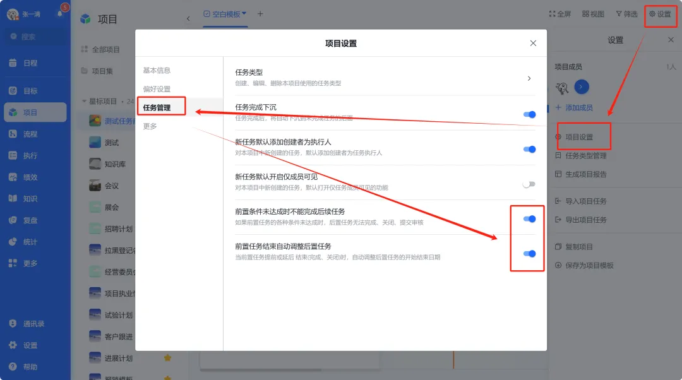Click the 全部项目 grid icon

[x=85, y=49]
